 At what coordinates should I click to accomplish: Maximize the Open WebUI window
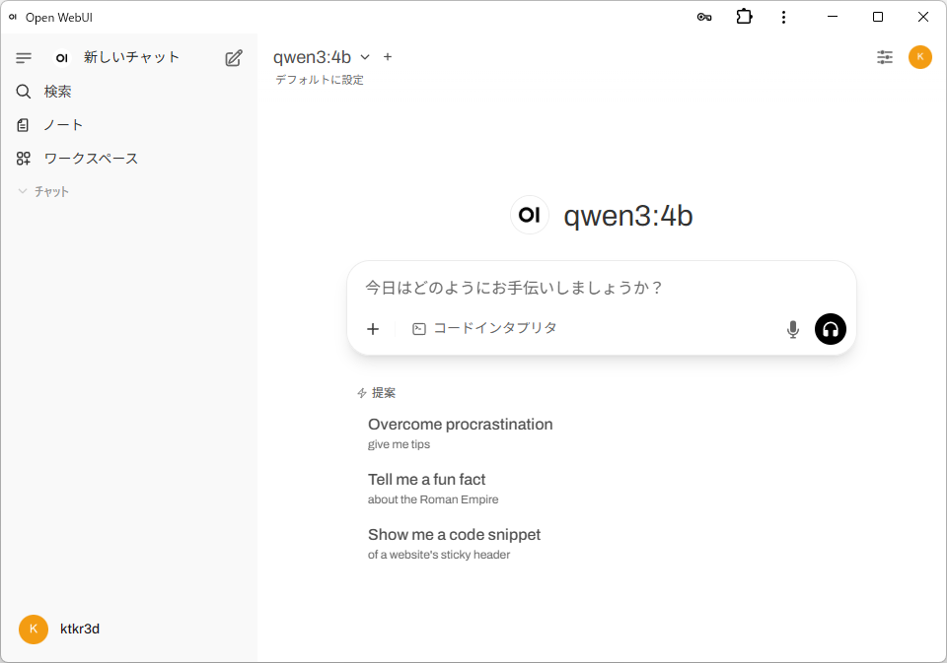(878, 17)
